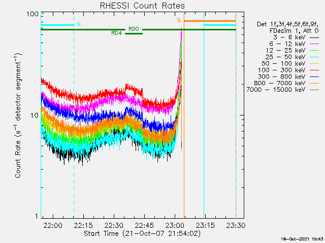325x243 pixels.
Task: Click the green RD0 label
Action: [134, 29]
